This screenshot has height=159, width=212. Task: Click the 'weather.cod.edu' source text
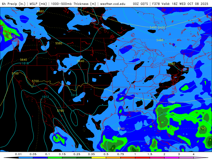pyautogui.click(x=113, y=4)
